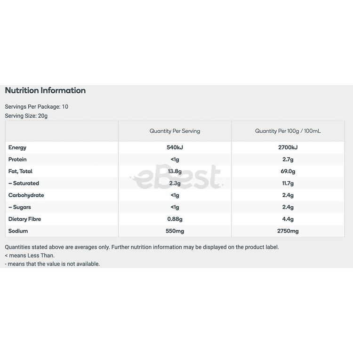353x353 pixels.
Task: Click the Servings Per Package text
Action: [x=36, y=107]
